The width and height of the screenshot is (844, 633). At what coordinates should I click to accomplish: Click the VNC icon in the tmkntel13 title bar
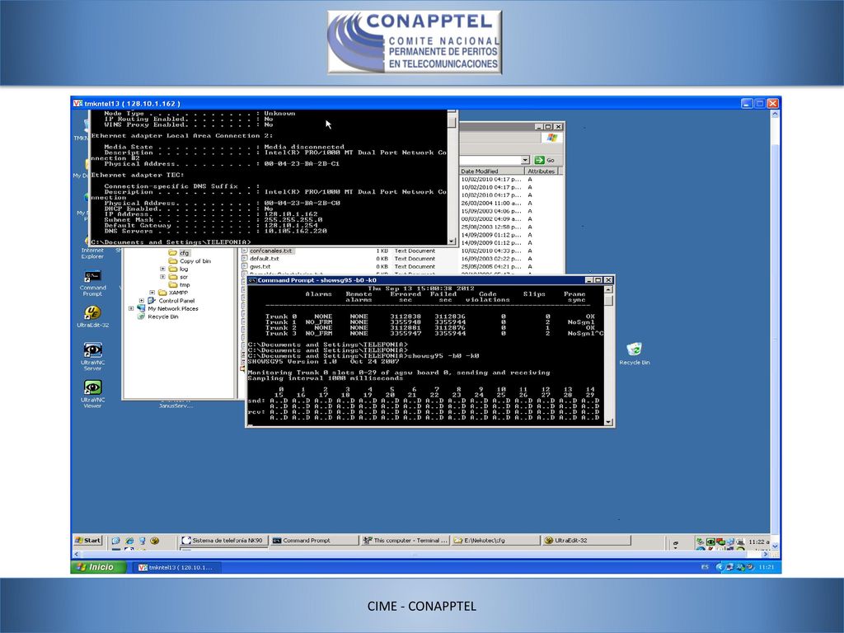pyautogui.click(x=77, y=103)
